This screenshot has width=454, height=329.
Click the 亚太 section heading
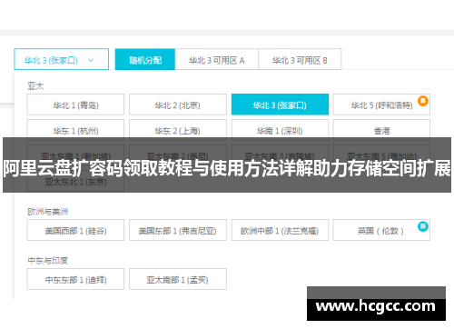coord(35,86)
